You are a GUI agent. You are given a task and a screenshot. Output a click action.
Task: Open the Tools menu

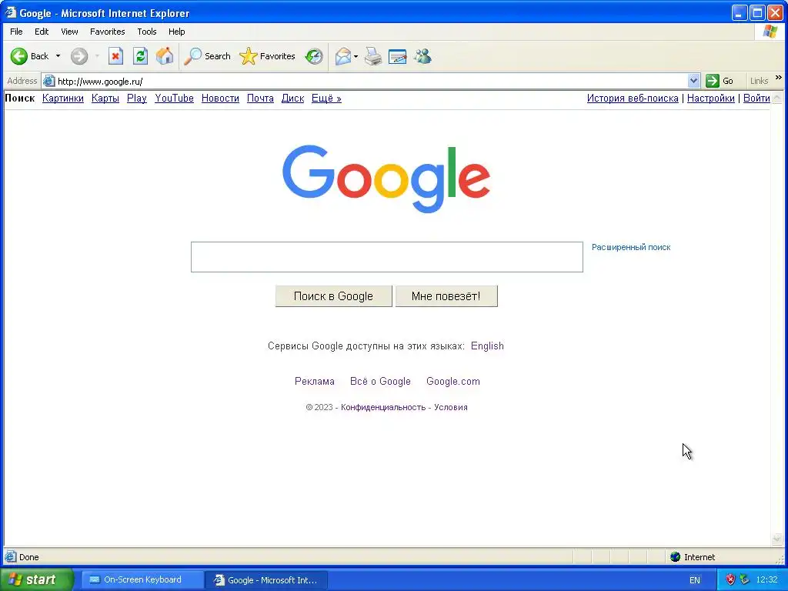(147, 32)
